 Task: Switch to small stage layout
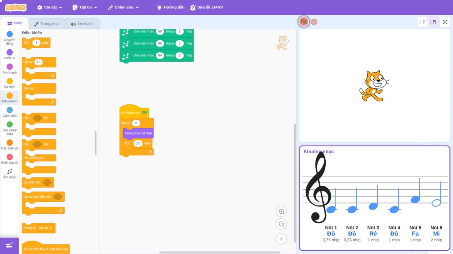(x=423, y=22)
